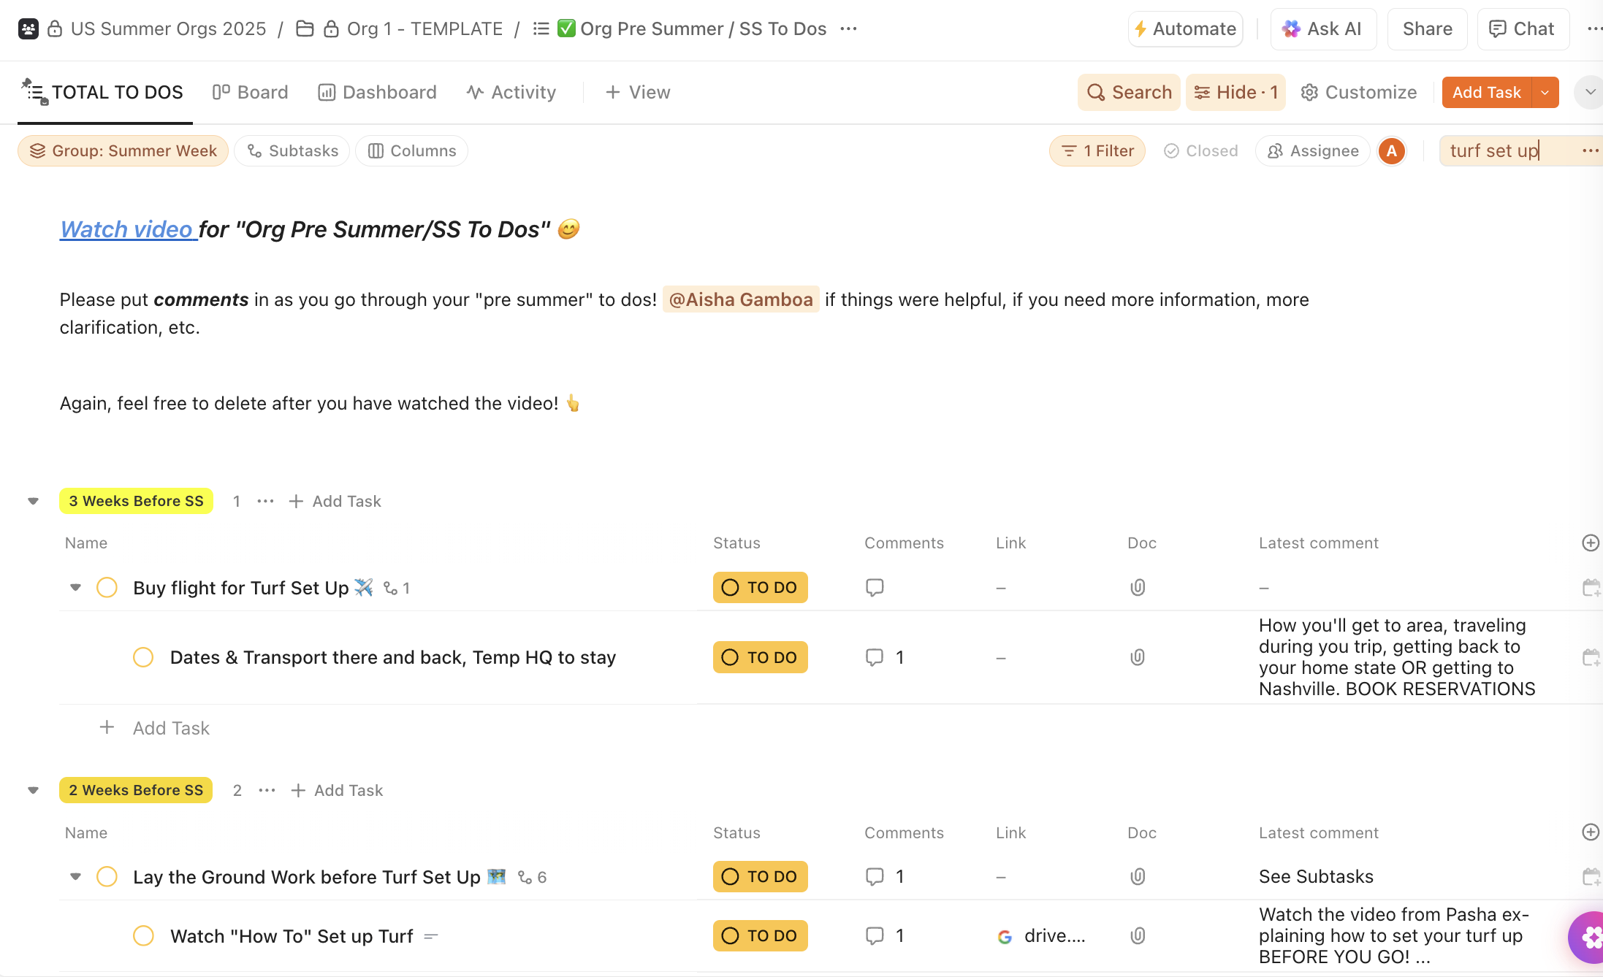The width and height of the screenshot is (1603, 977).
Task: Open comments on Watch "How To" Set up Turf
Action: pos(875,936)
